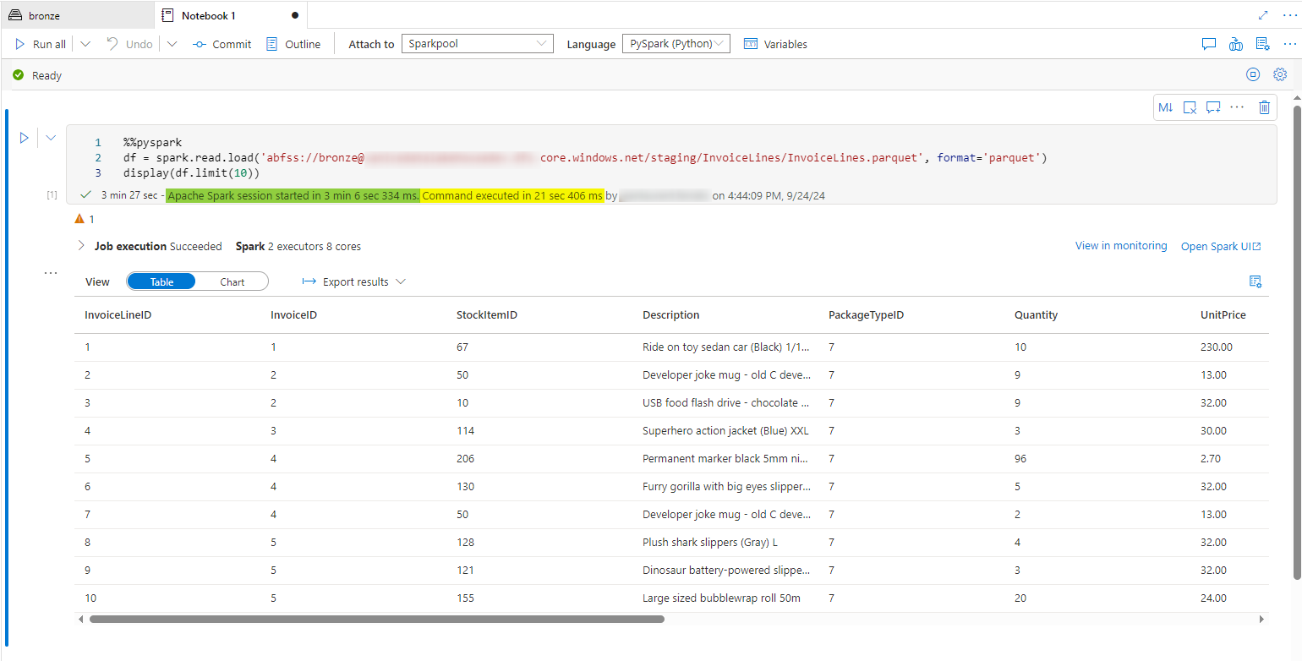Open the Export results dropdown
1302x661 pixels.
tap(353, 281)
